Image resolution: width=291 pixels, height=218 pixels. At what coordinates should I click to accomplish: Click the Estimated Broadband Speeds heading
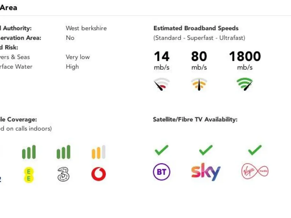[x=196, y=28]
